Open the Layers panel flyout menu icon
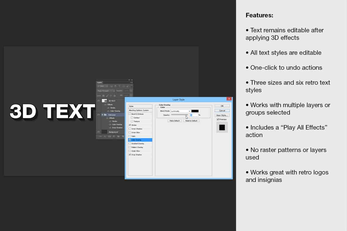This screenshot has width=347, height=231. [x=131, y=83]
